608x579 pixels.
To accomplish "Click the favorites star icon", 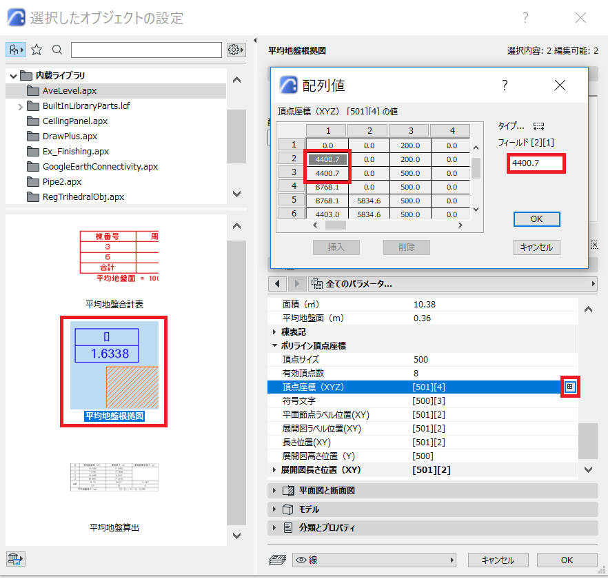I will coord(37,50).
